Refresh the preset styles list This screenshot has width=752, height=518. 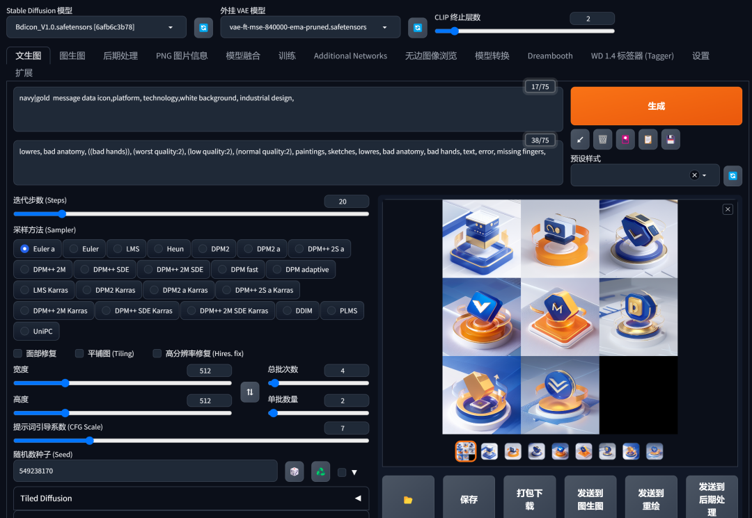click(x=733, y=176)
